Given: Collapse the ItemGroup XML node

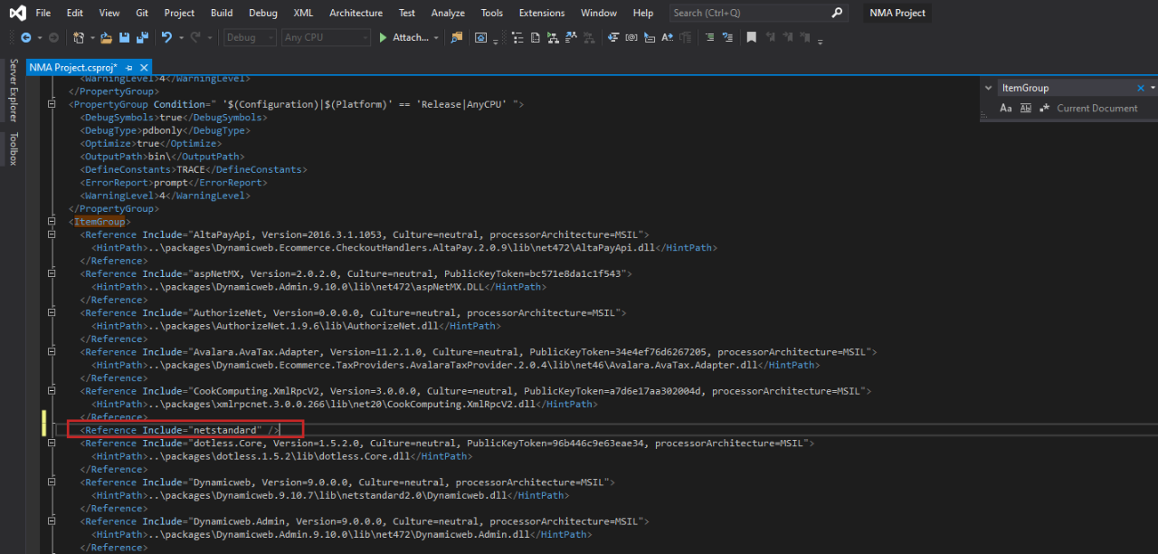Looking at the screenshot, I should tap(52, 222).
